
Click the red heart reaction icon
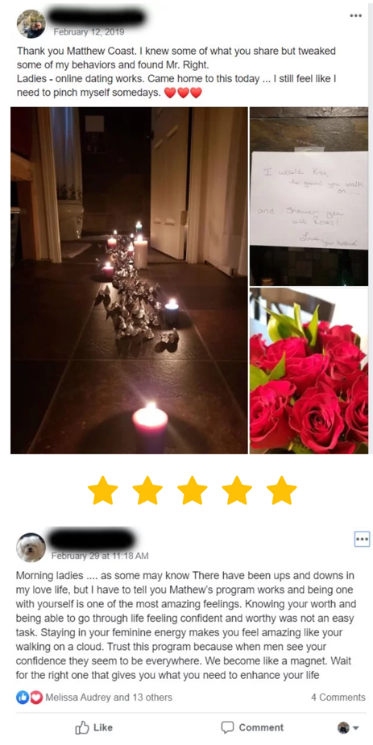coord(35,697)
